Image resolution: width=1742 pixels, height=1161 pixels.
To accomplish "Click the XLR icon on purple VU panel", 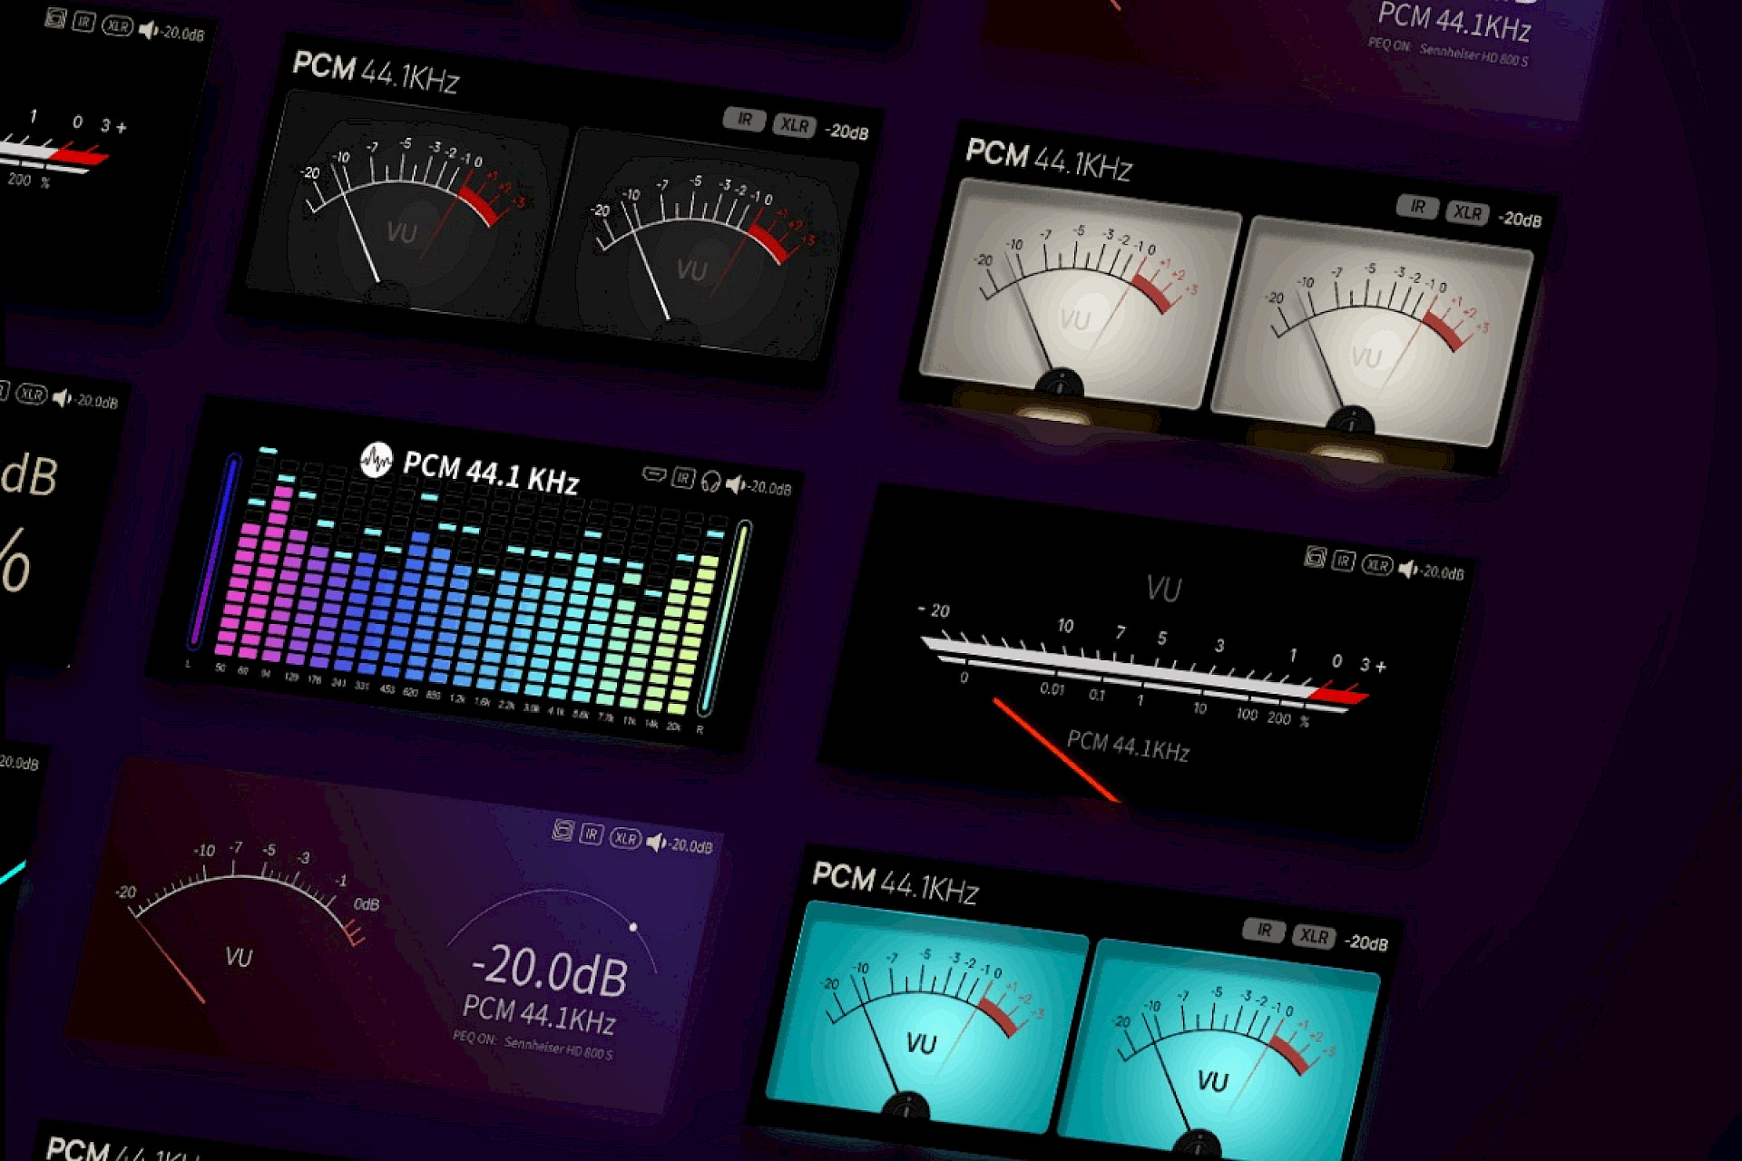I will pyautogui.click(x=625, y=838).
